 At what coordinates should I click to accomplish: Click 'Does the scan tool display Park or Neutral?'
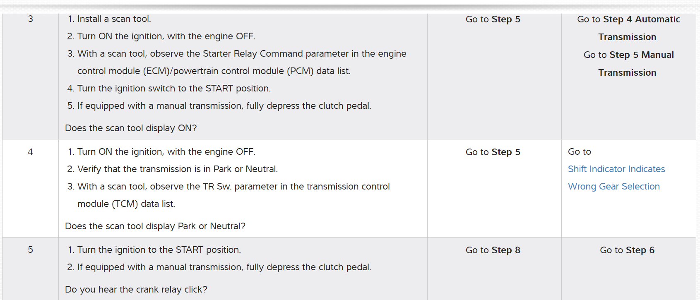tap(155, 226)
